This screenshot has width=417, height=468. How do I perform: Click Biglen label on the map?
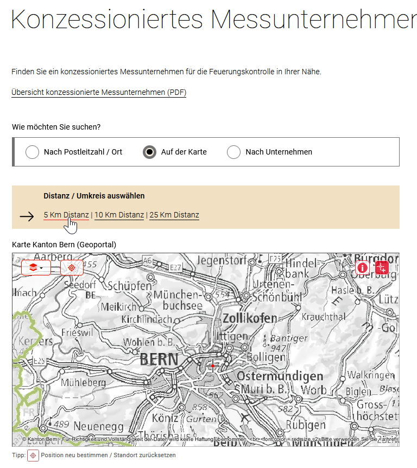358,392
